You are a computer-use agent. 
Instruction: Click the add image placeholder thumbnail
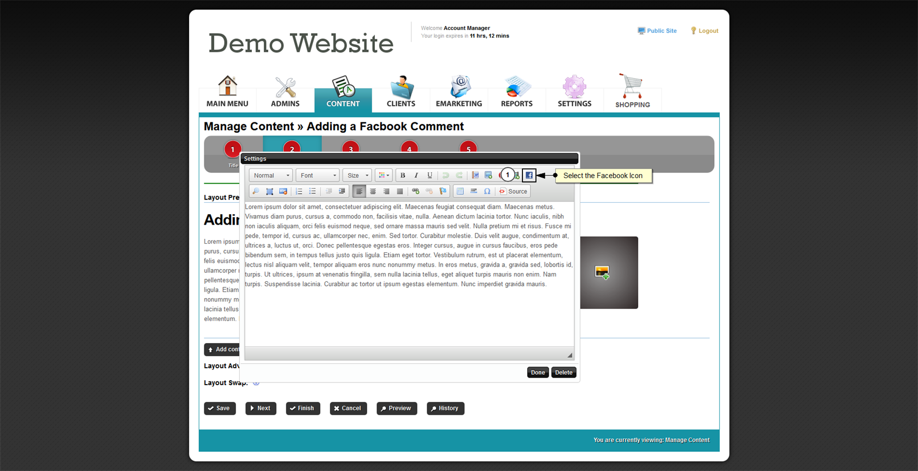[602, 272]
